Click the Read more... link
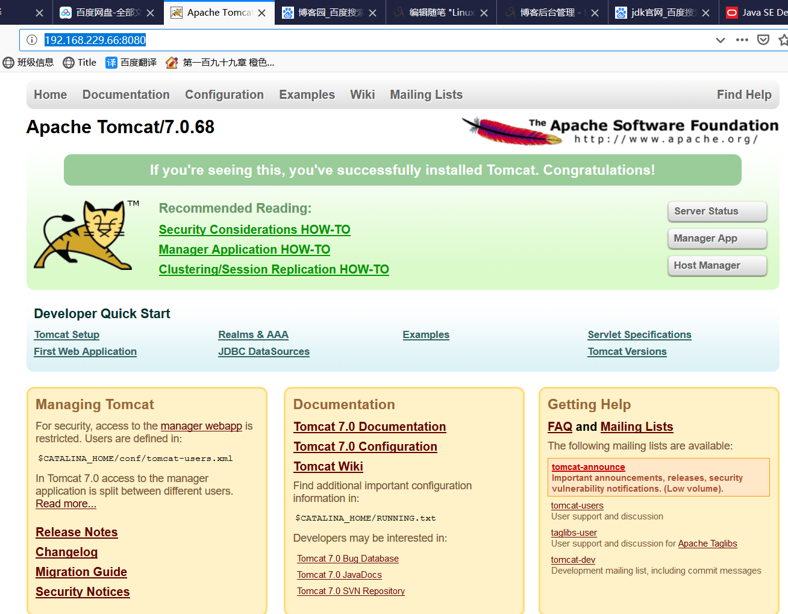Image resolution: width=788 pixels, height=614 pixels. 66,504
